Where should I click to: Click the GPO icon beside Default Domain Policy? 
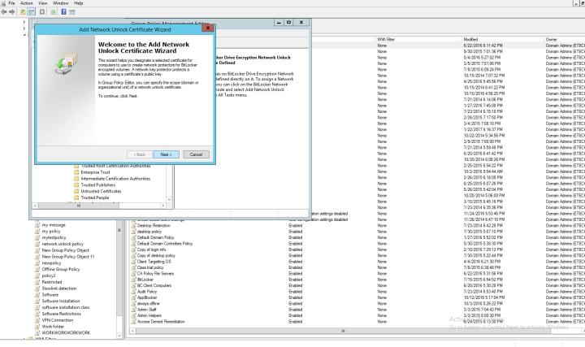coord(133,237)
